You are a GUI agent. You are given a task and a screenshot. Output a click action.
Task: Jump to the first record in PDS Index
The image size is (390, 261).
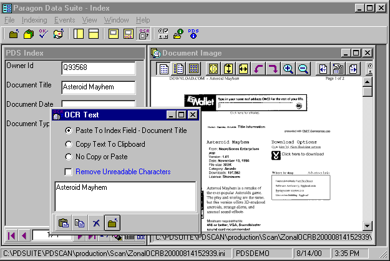pos(11,235)
